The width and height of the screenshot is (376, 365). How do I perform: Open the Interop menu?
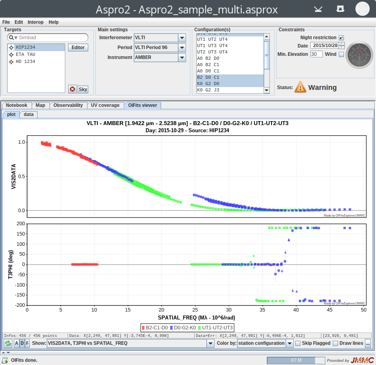tap(36, 22)
